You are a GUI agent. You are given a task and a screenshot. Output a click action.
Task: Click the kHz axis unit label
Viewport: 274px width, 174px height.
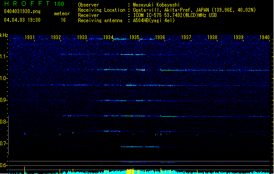[x=4, y=35]
